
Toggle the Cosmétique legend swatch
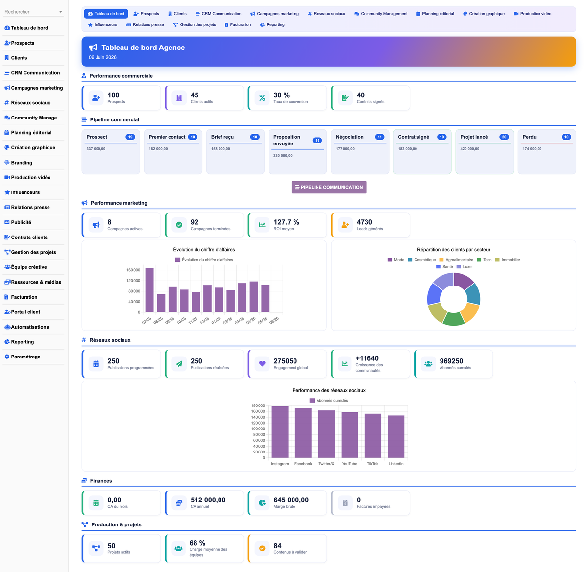[x=410, y=260]
